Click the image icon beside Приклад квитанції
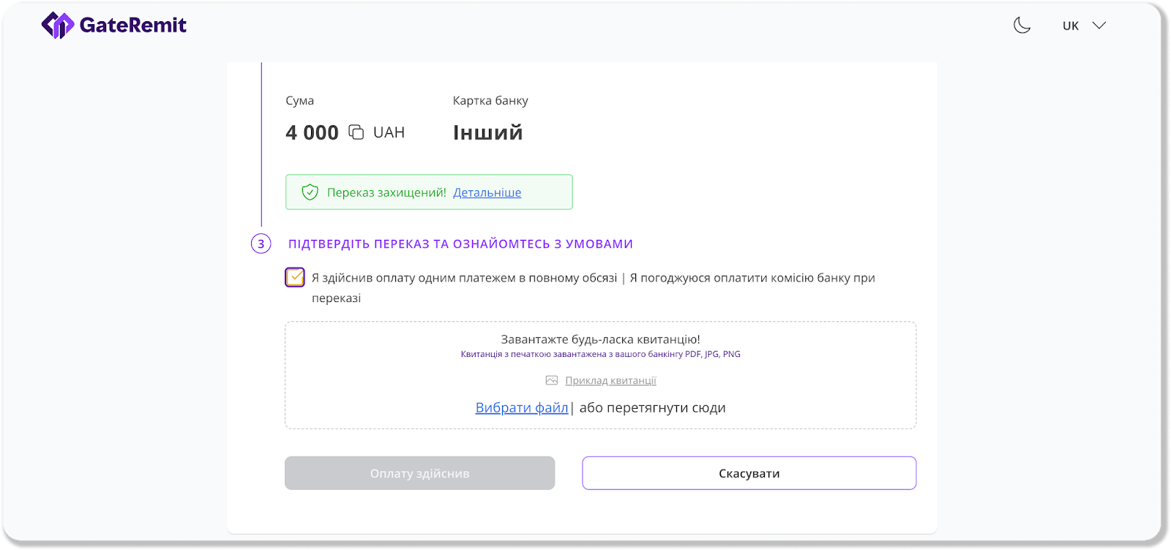Viewport: 1171px width, 550px height. click(552, 380)
